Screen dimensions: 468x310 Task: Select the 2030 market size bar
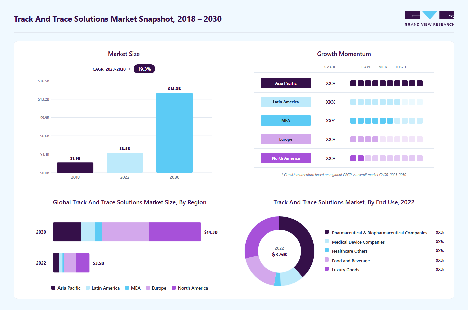[x=174, y=133]
